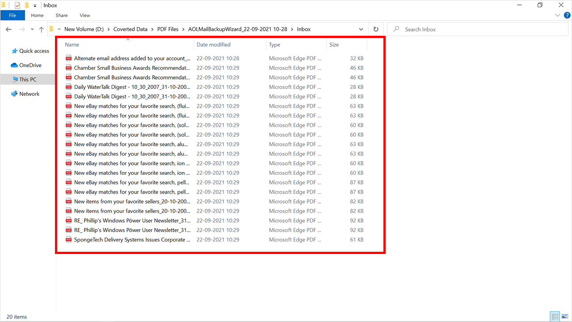
Task: Click PDF icon of SpongeTech Delivery file
Action: [69, 240]
